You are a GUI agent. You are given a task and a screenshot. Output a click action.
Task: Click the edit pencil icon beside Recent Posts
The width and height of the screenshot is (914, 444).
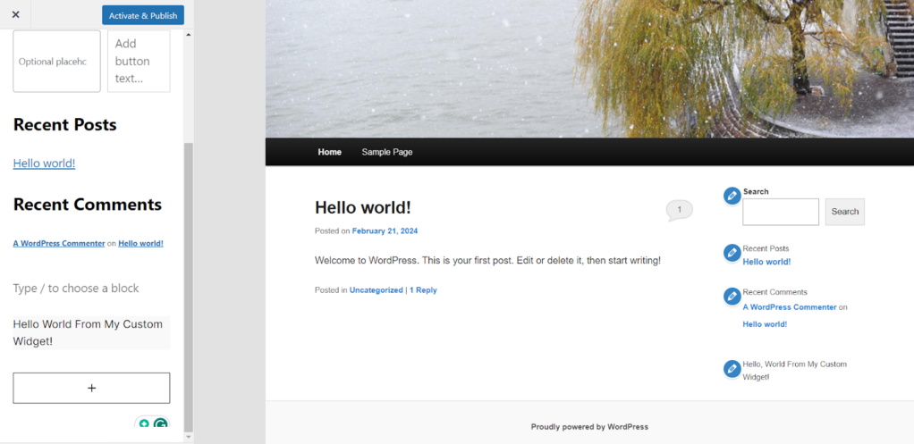coord(732,253)
